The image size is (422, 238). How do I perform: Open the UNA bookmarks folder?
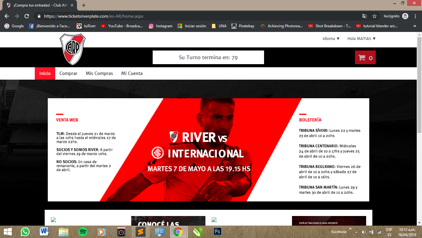(219, 26)
